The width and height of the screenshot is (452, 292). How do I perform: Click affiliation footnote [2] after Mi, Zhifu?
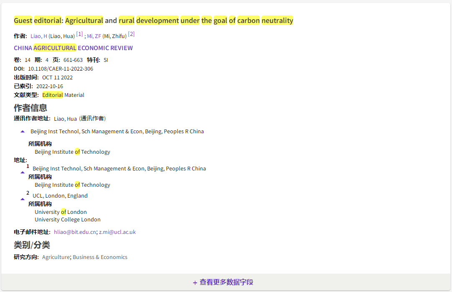tap(131, 34)
